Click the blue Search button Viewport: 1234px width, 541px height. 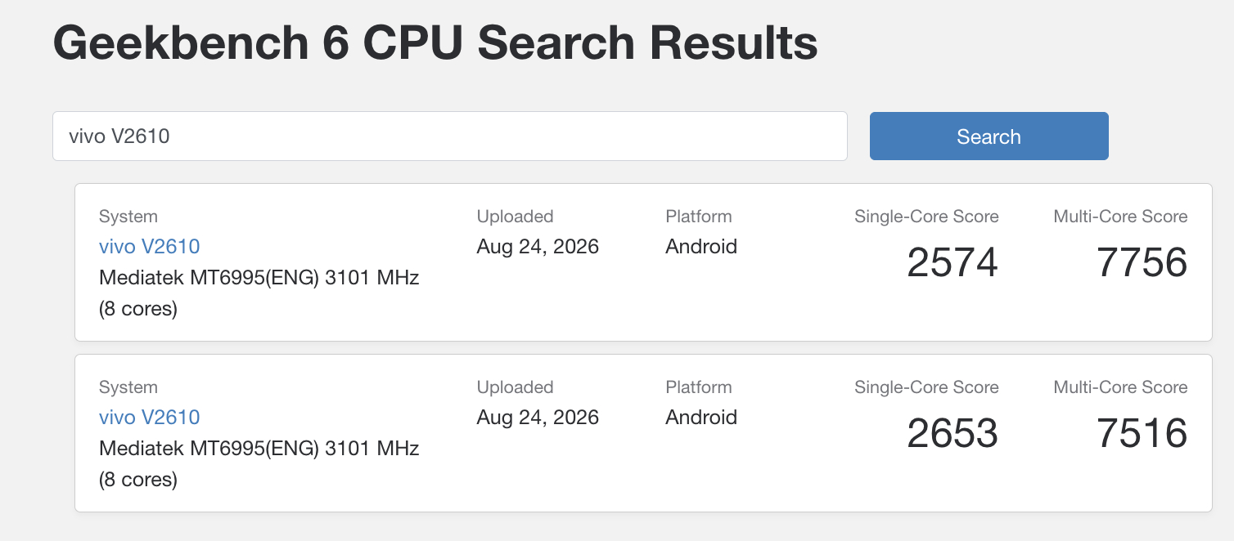989,136
